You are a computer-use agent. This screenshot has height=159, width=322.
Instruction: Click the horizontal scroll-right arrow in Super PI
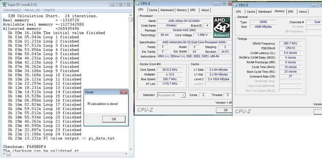[x=127, y=154]
